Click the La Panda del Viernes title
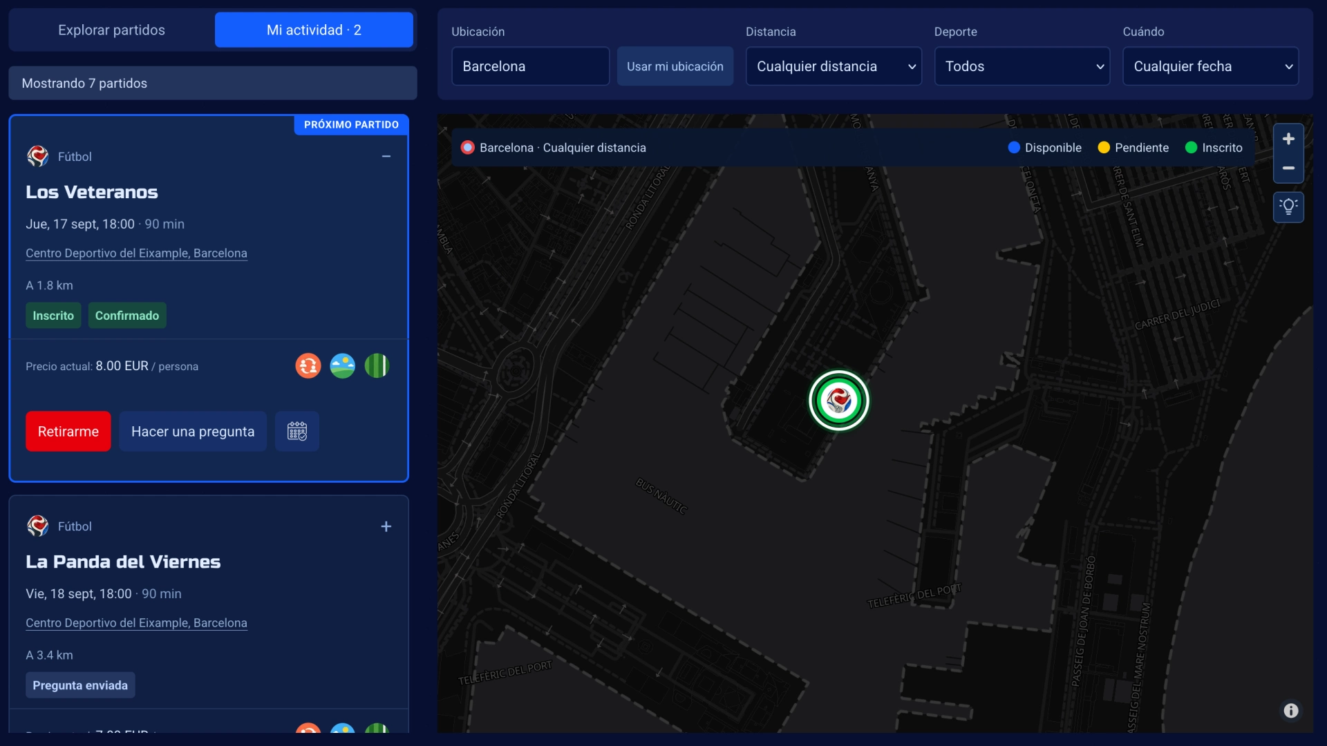The height and width of the screenshot is (746, 1327). (123, 562)
